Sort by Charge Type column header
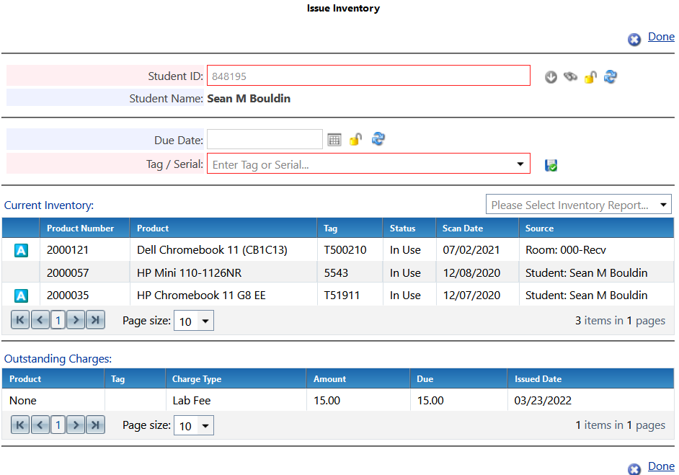Screen dimensions: 679x475 [x=197, y=379]
